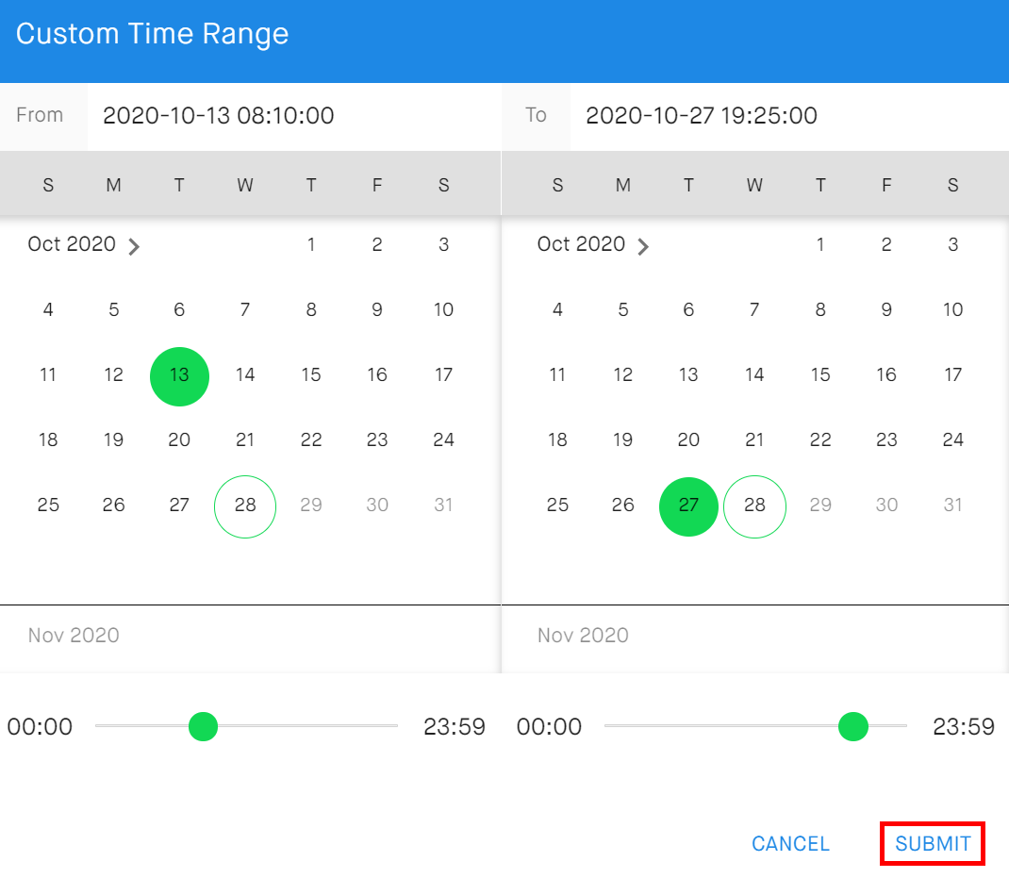Choose October 11 in the To calendar
Image resolution: width=1009 pixels, height=878 pixels.
tap(557, 374)
